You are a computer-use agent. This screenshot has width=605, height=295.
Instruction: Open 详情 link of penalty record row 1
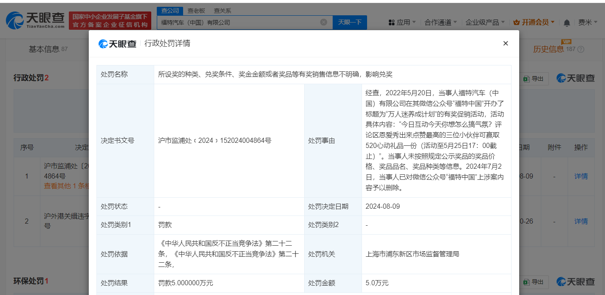click(x=581, y=176)
